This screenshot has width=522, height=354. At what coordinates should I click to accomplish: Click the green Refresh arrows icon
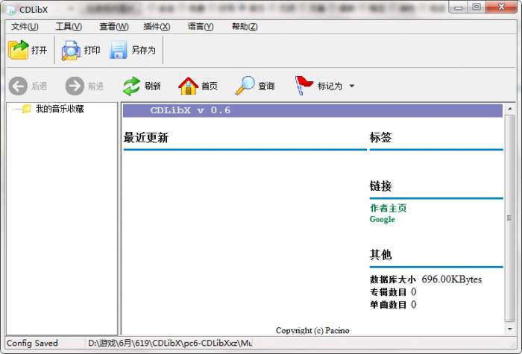pyautogui.click(x=131, y=86)
